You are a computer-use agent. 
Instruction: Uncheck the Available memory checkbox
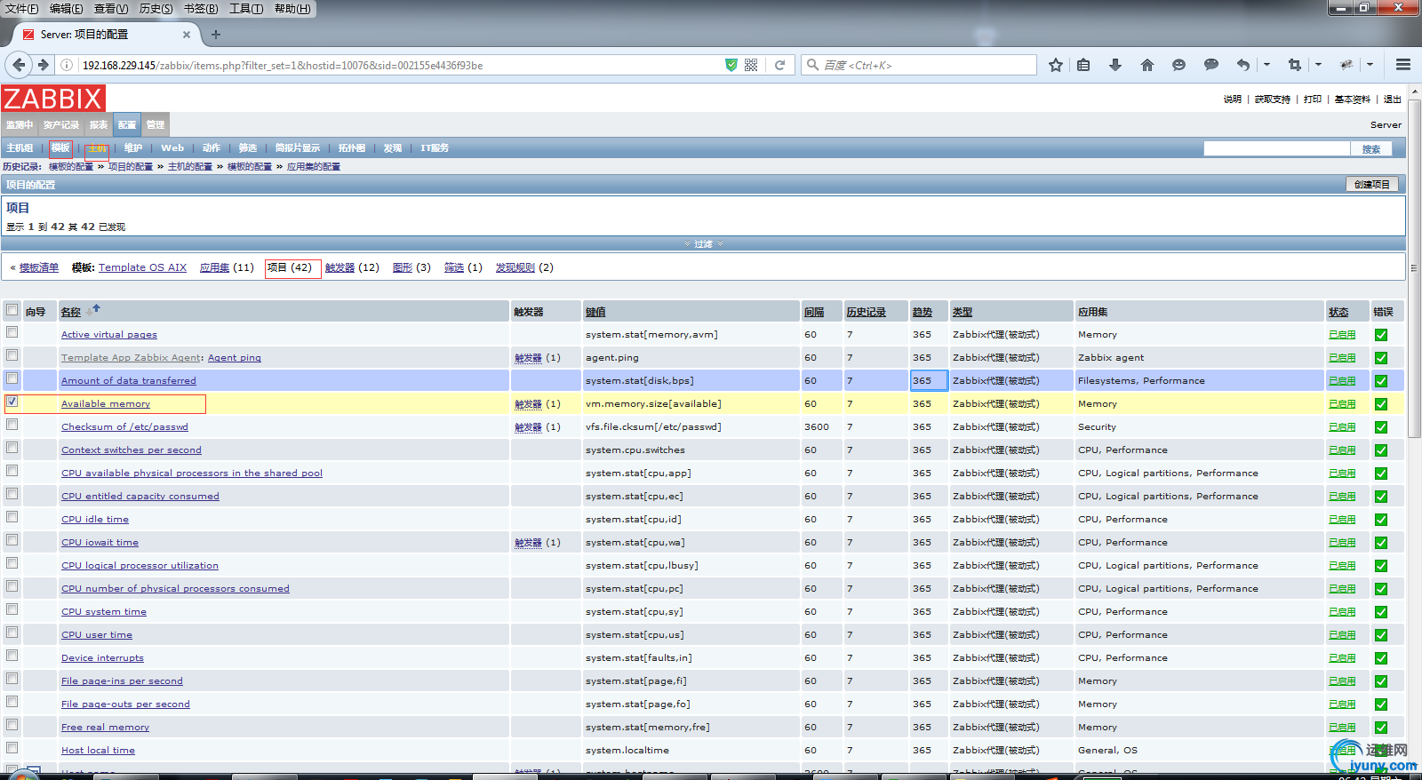(x=12, y=402)
